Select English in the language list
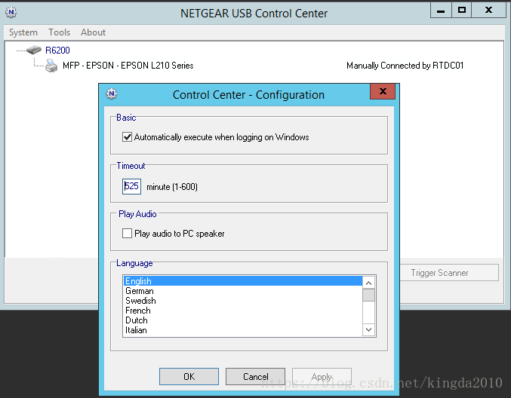511x398 pixels. pos(243,281)
